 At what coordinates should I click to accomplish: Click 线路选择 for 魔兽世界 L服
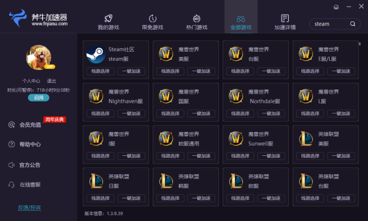pyautogui.click(x=310, y=114)
